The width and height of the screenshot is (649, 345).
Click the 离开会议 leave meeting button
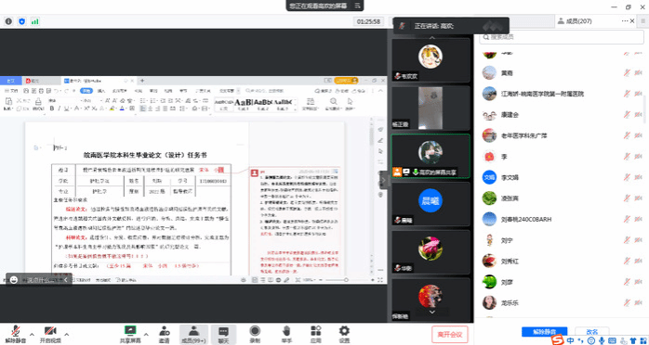pos(449,334)
